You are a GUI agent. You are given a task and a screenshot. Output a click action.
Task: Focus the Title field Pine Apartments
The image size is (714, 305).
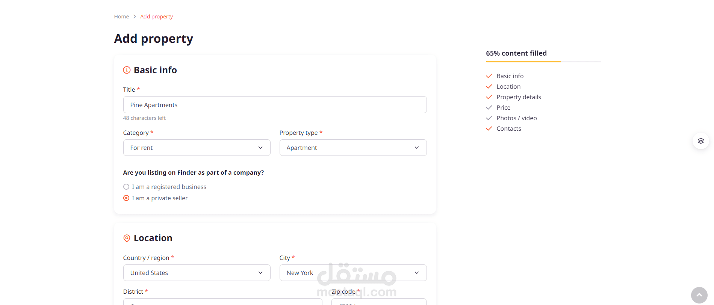tap(275, 105)
